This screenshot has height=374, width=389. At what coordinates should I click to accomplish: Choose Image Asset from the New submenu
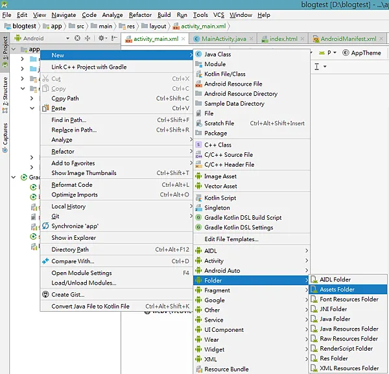tap(220, 176)
